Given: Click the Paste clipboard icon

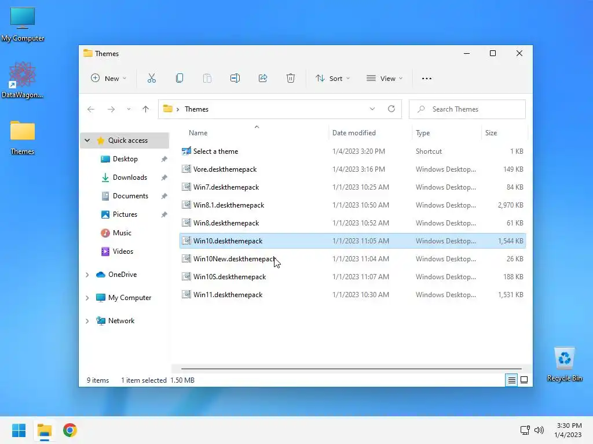Looking at the screenshot, I should pos(207,78).
